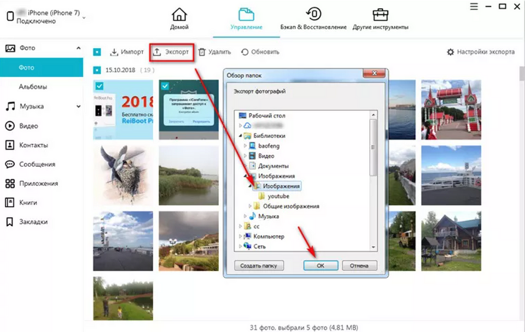Uncheck the iCareFone dialog photo checkbox
The height and width of the screenshot is (332, 525).
[165, 86]
